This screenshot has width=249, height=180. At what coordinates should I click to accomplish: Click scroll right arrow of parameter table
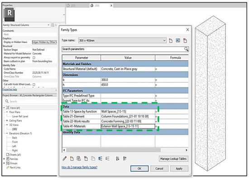pos(186,150)
